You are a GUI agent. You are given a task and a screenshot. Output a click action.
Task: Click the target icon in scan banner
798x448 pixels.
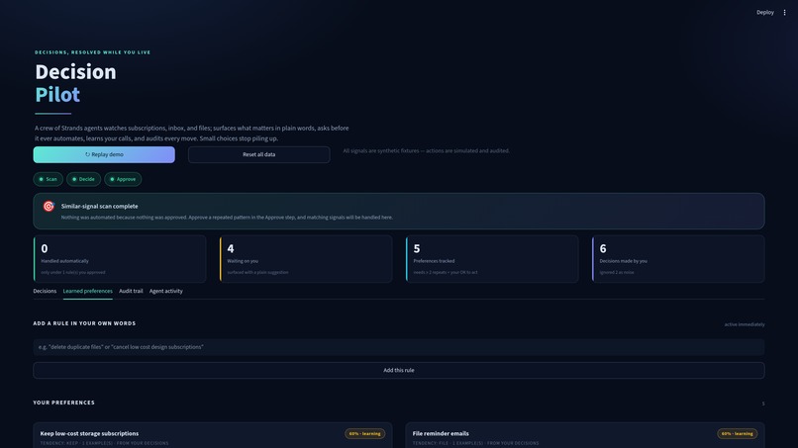[x=49, y=206]
